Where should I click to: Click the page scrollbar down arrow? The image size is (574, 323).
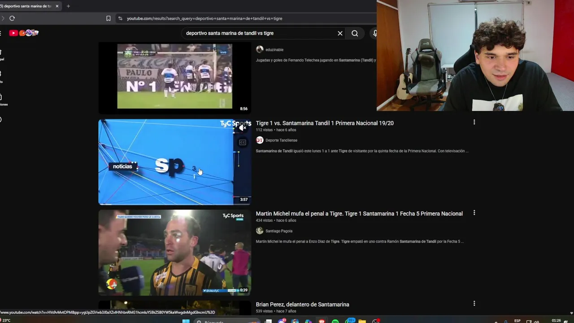coord(571,313)
